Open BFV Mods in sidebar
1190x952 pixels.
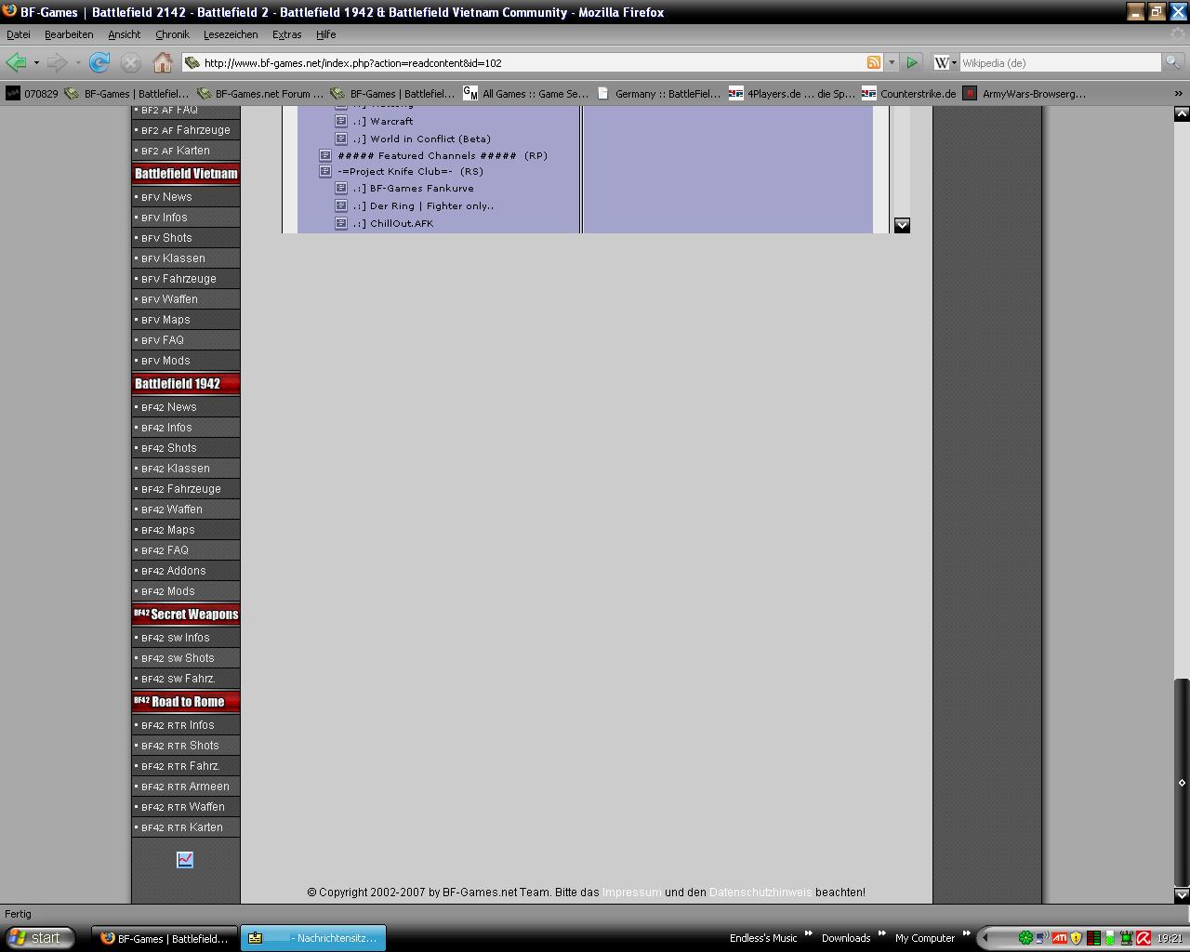(x=186, y=361)
